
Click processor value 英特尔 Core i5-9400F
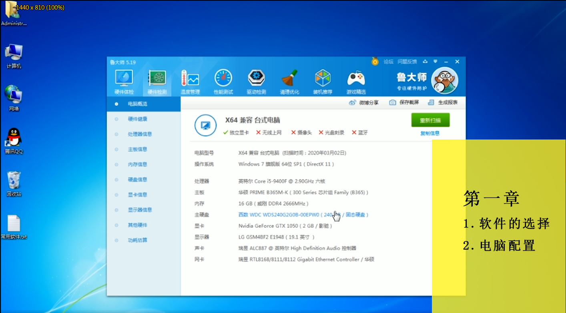click(x=282, y=181)
